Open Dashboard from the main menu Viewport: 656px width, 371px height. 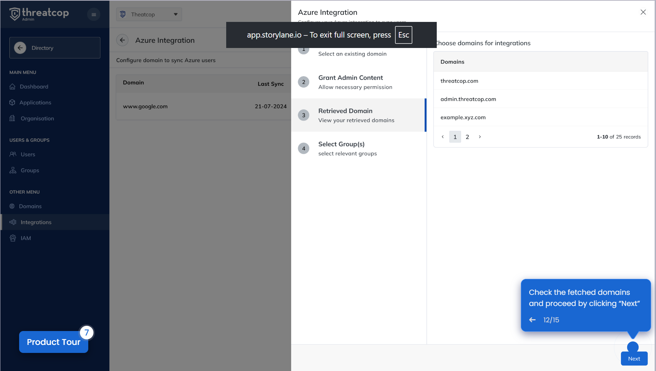34,87
